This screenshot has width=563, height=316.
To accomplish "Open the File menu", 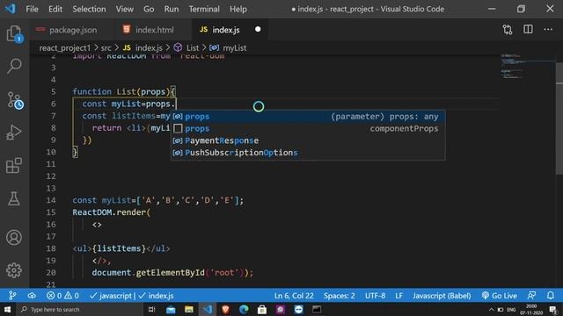I will click(x=32, y=9).
